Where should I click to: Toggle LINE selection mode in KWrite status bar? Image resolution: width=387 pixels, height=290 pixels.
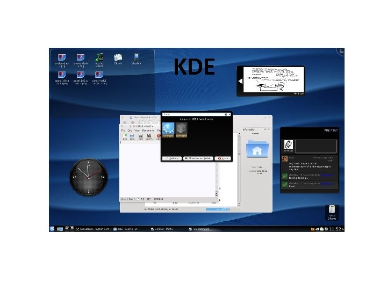(148, 199)
